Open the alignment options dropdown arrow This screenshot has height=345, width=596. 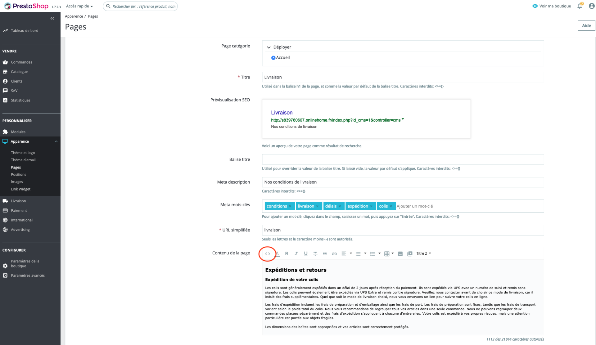point(351,253)
